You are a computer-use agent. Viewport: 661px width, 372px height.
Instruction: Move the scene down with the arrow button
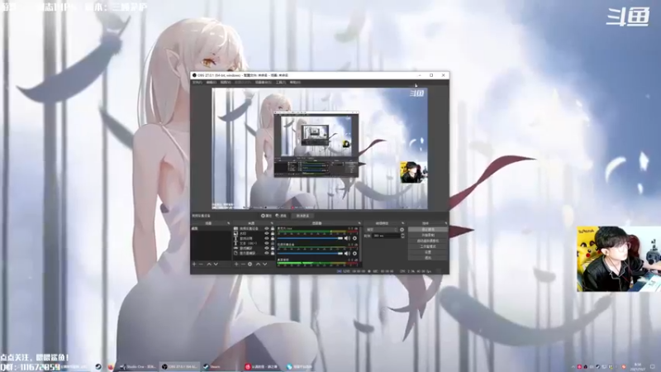click(216, 264)
